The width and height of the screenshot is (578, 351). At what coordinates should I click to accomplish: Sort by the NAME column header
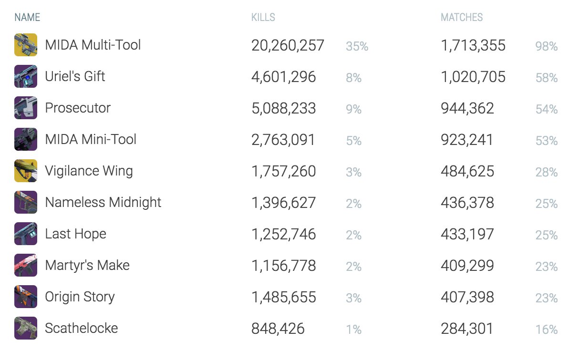[x=27, y=18]
